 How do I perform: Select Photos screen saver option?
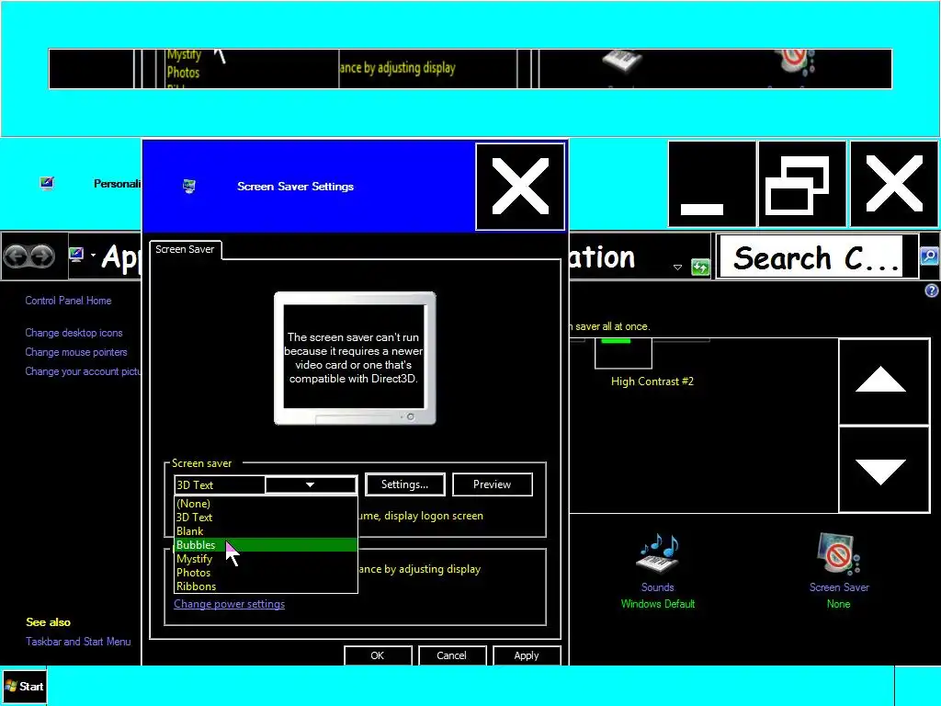266,573
